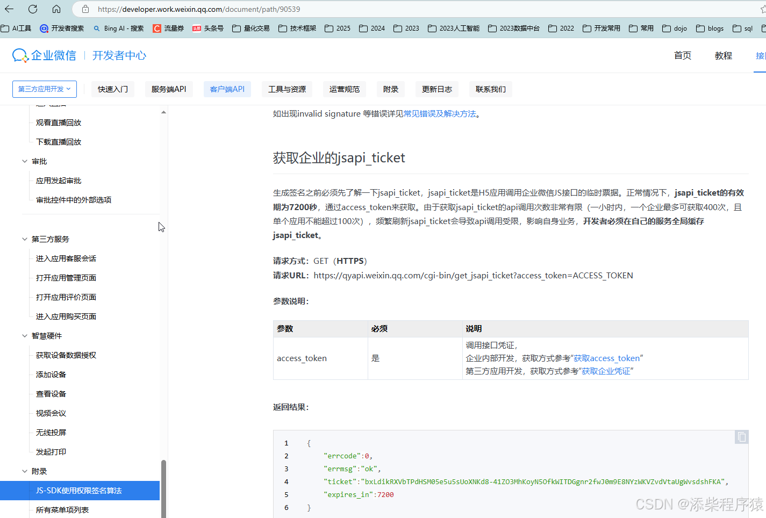
Task: Open 添加设备 in sidebar
Action: point(51,375)
